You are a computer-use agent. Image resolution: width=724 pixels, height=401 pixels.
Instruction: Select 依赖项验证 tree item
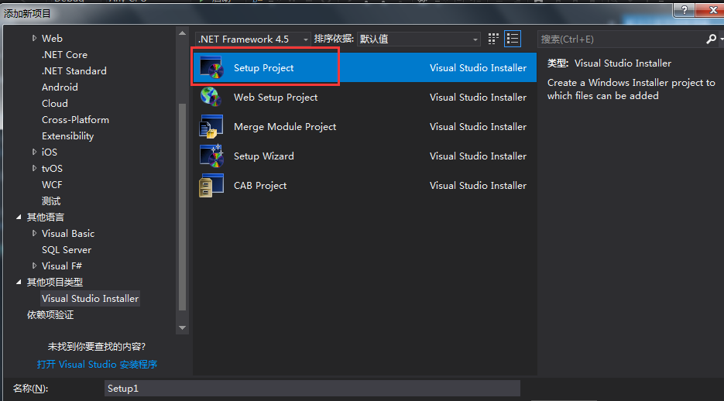tap(50, 315)
